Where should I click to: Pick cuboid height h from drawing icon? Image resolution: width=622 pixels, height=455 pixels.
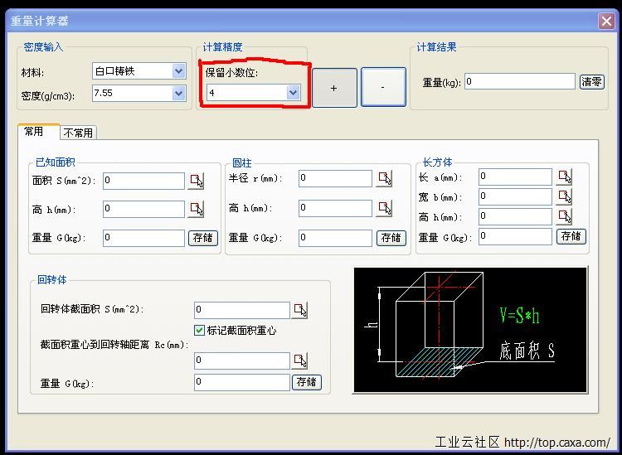564,216
